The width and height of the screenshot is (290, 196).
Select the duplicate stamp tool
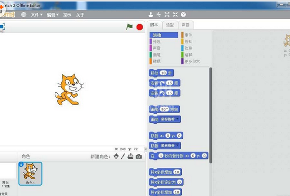[151, 15]
